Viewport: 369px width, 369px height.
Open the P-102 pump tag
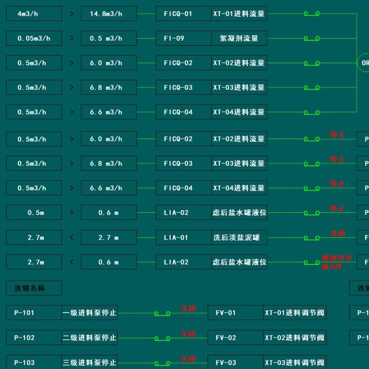coord(34,338)
